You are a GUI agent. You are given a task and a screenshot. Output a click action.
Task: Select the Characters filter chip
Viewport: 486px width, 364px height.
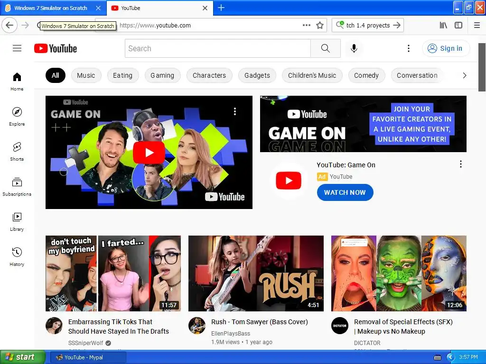209,75
